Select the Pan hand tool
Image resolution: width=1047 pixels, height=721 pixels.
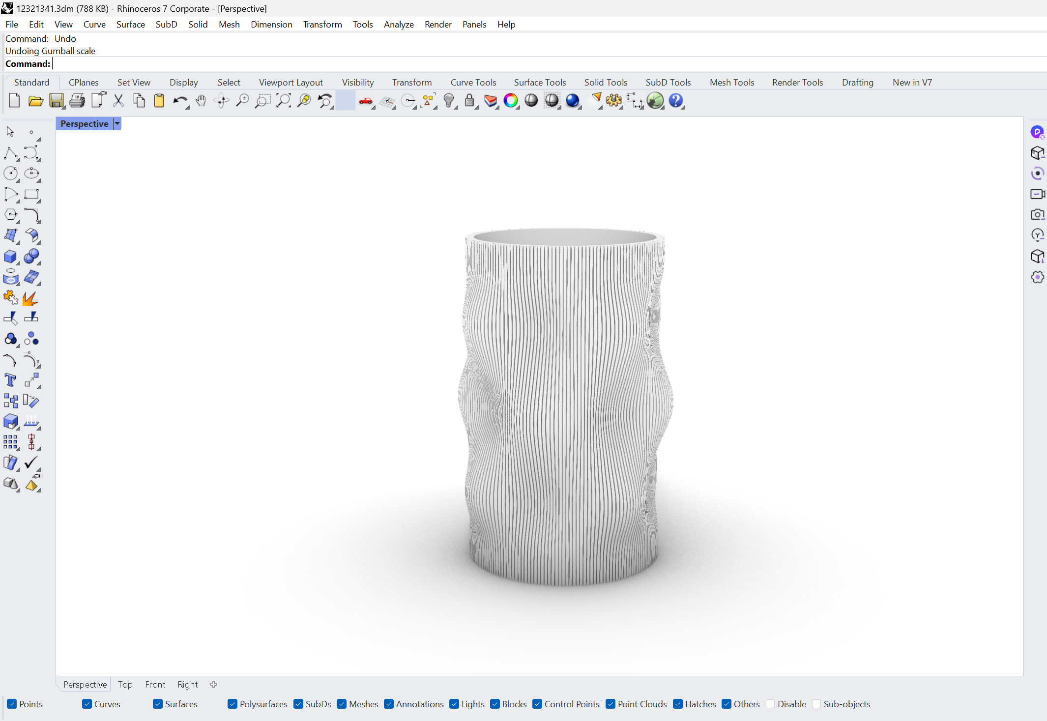[x=201, y=101]
